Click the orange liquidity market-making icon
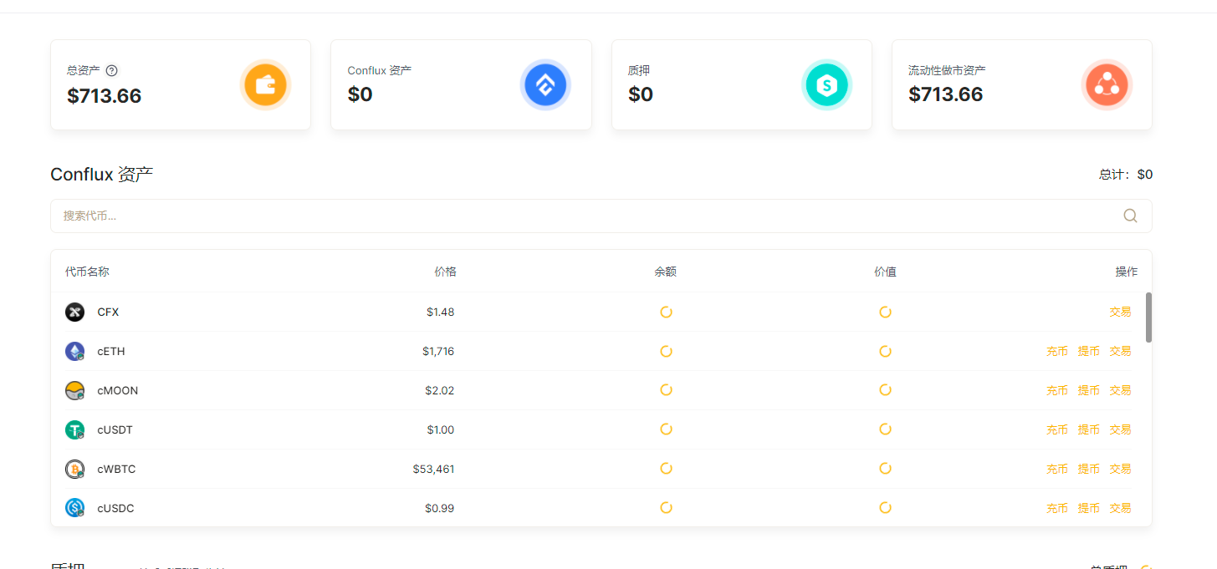 (x=1107, y=84)
